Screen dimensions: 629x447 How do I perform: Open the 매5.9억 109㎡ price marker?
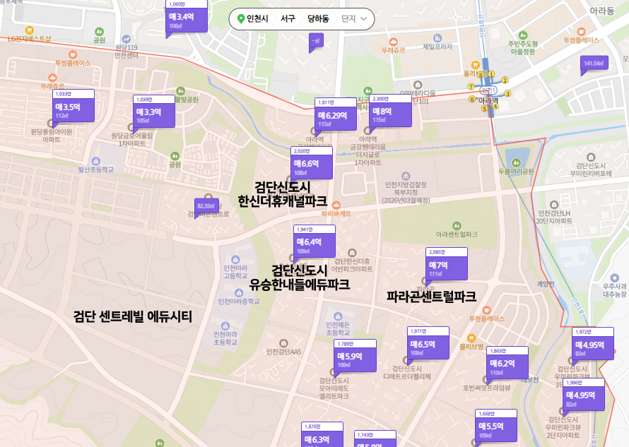pos(355,357)
